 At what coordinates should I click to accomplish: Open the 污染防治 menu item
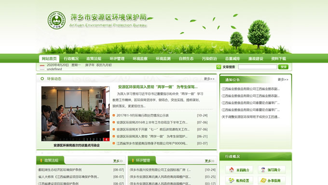tap(209, 58)
